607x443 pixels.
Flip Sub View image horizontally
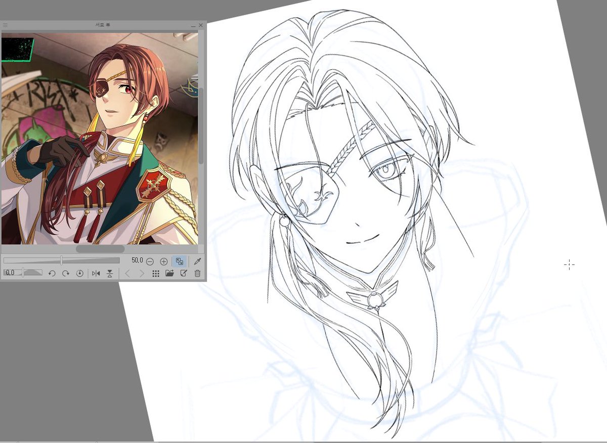[x=96, y=274]
